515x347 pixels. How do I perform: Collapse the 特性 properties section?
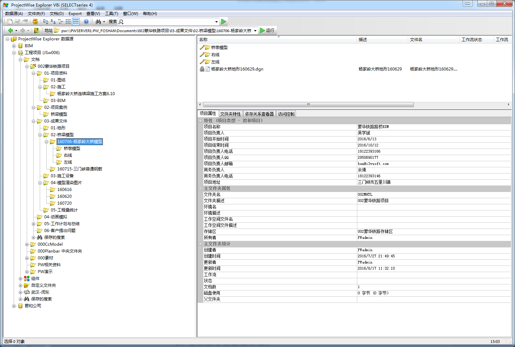point(201,121)
